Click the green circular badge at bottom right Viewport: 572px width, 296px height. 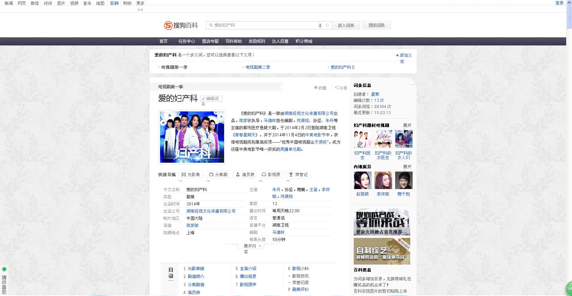point(569,288)
